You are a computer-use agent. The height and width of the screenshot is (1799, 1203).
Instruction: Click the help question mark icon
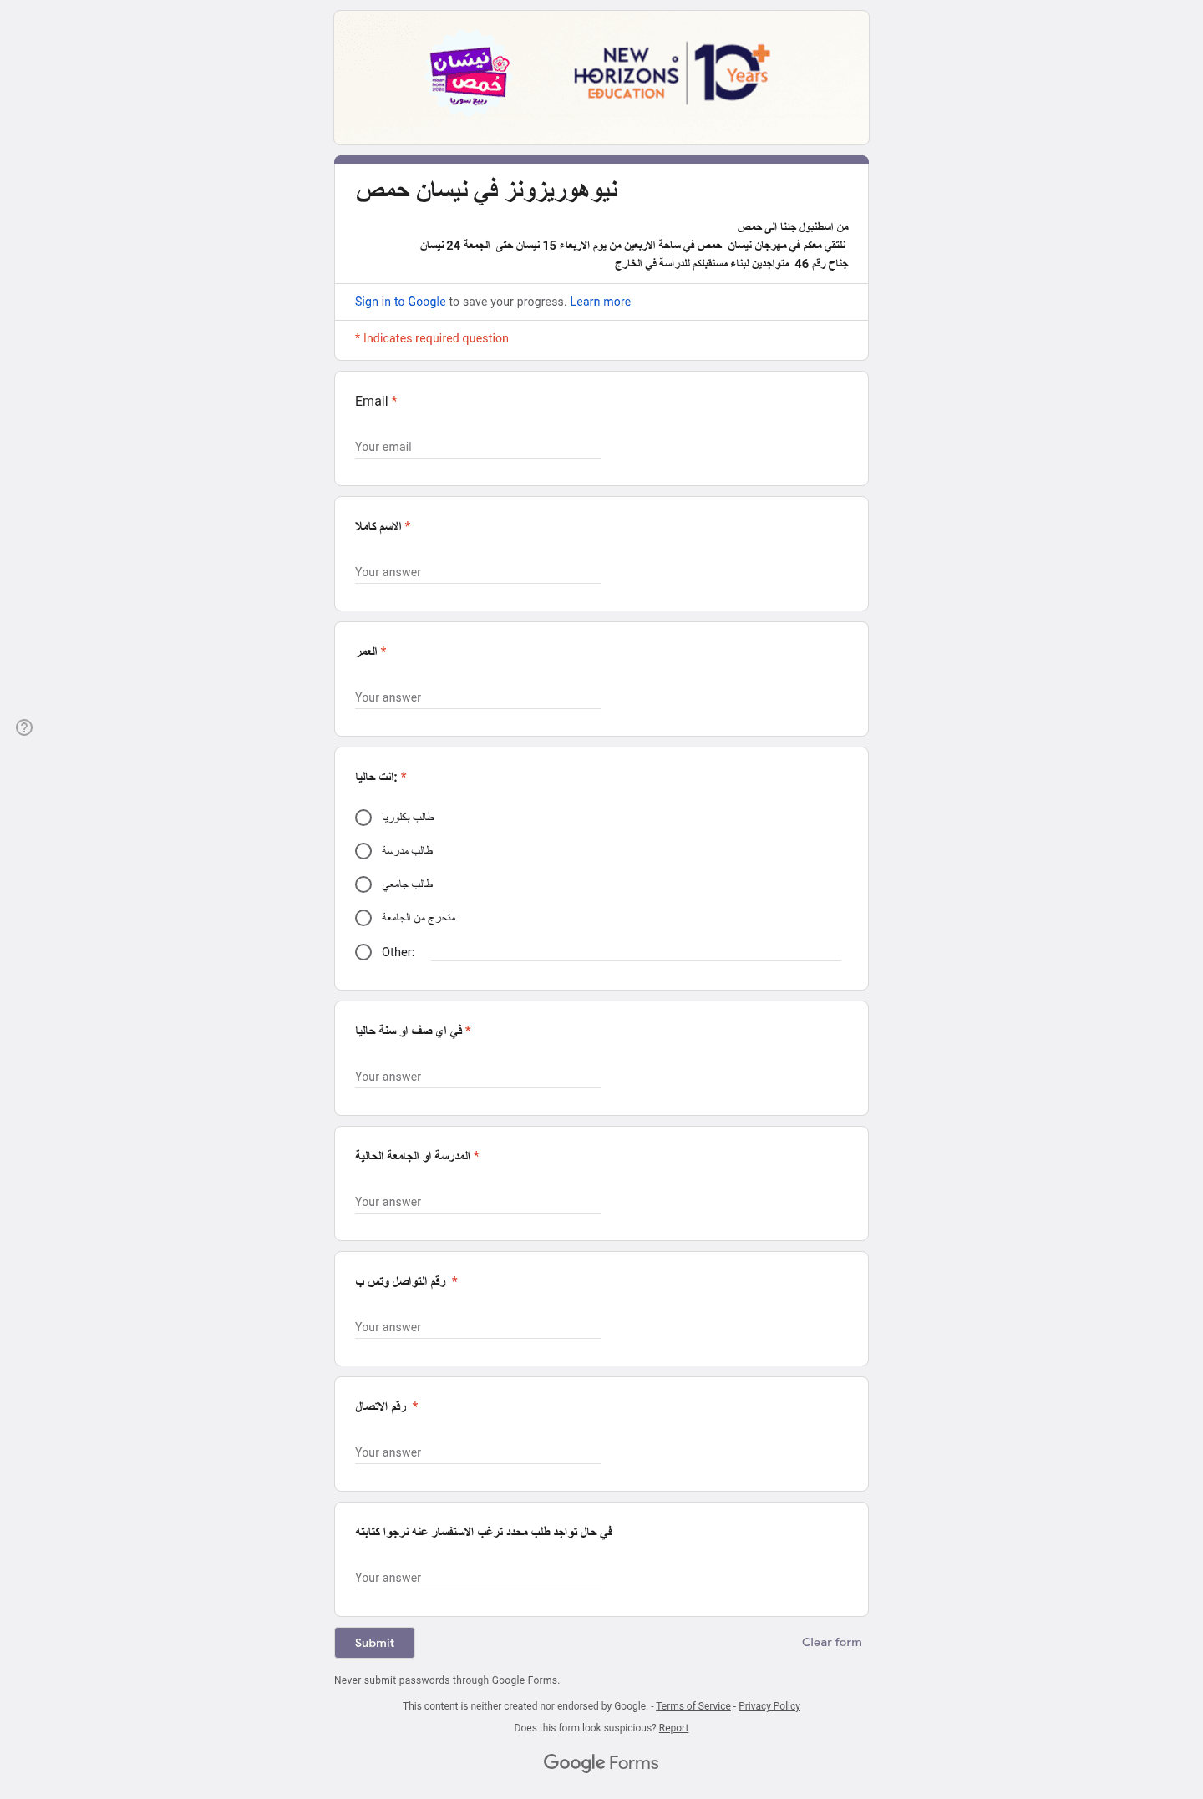tap(24, 727)
